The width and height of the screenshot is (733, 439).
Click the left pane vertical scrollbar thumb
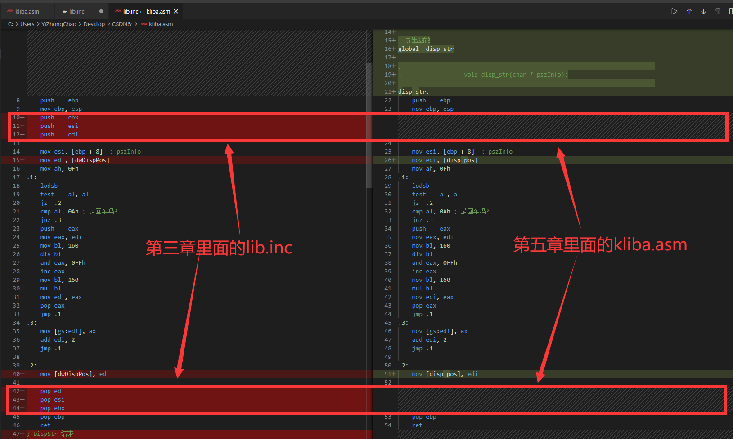pos(369,125)
